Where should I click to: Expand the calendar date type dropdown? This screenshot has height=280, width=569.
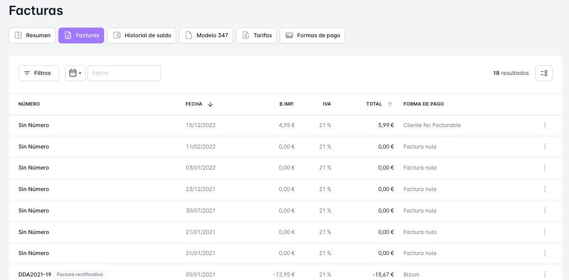pyautogui.click(x=75, y=73)
